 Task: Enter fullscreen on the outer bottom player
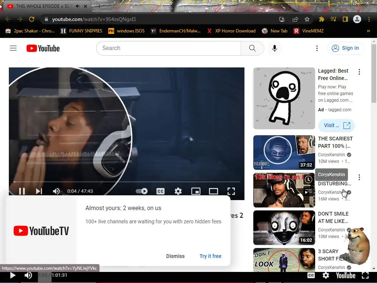[365, 275]
